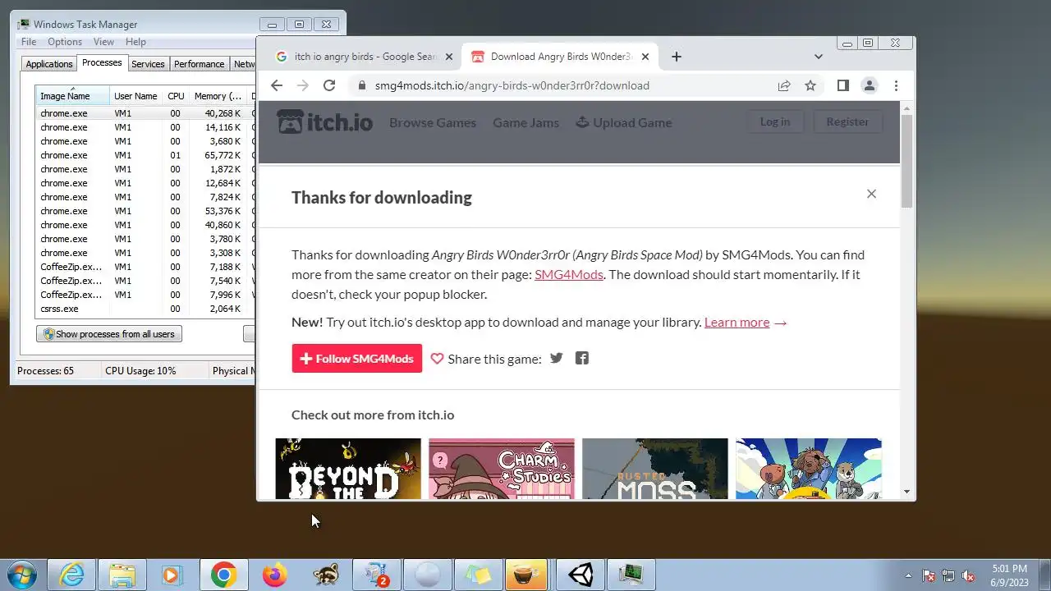Screen dimensions: 1051x591
Task: Open the Beyond the D game thumbnail
Action: (348, 469)
